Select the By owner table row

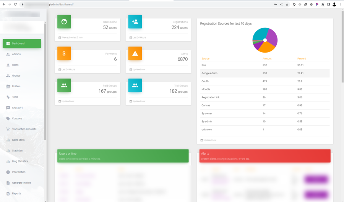[265, 113]
